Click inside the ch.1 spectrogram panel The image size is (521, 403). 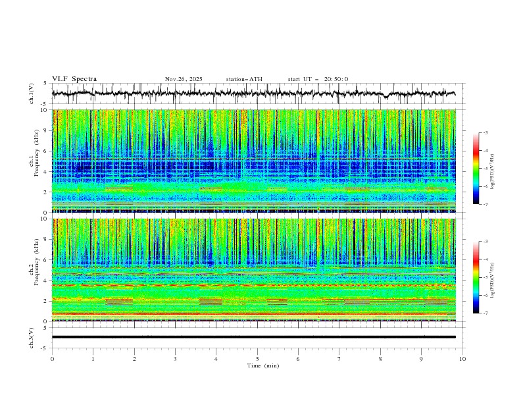coord(254,161)
